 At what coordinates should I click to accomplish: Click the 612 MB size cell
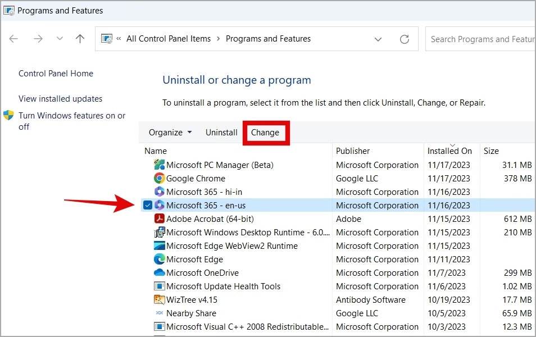click(x=517, y=218)
